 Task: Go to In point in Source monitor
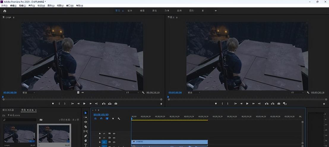pos(72,104)
